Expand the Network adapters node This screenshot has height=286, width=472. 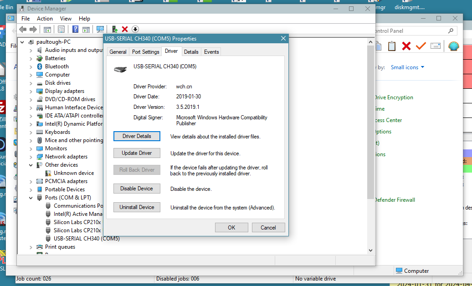coord(31,157)
